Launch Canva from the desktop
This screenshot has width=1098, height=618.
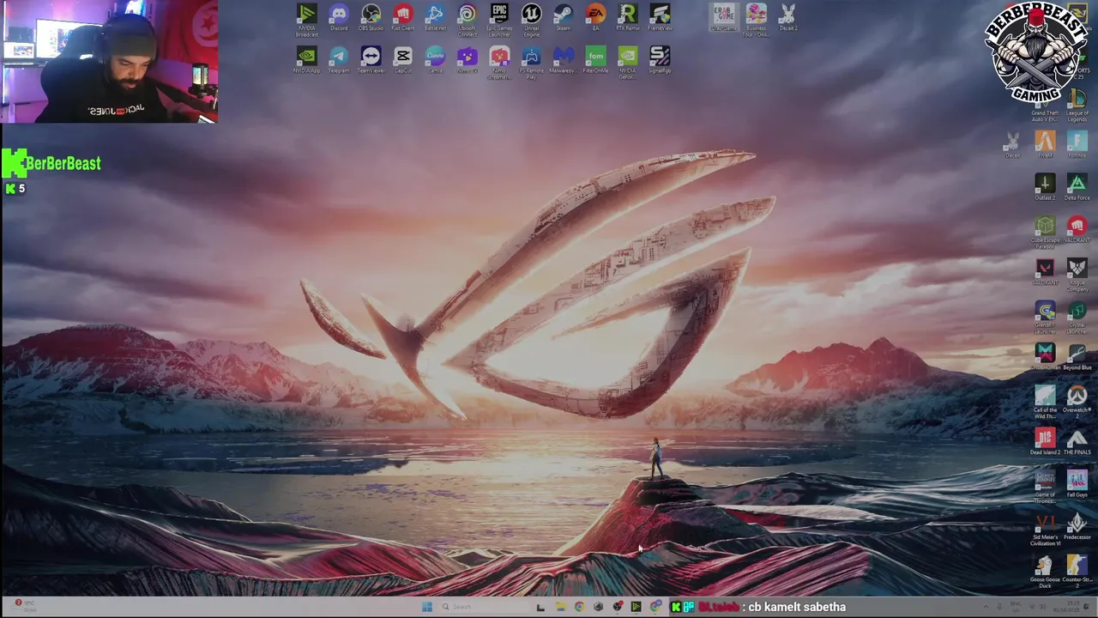click(x=435, y=60)
